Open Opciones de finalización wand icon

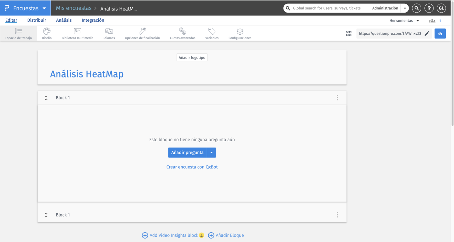click(143, 31)
